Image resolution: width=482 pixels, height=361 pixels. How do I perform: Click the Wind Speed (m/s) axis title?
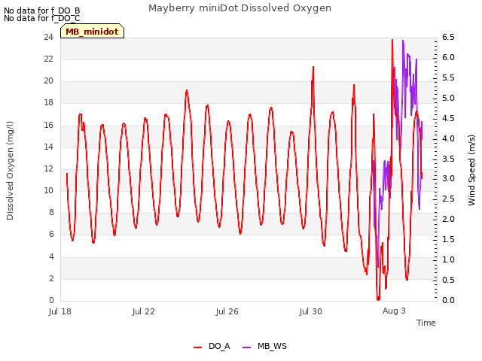click(x=471, y=170)
